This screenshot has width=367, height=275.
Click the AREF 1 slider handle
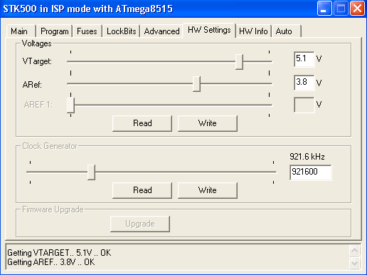[70, 105]
